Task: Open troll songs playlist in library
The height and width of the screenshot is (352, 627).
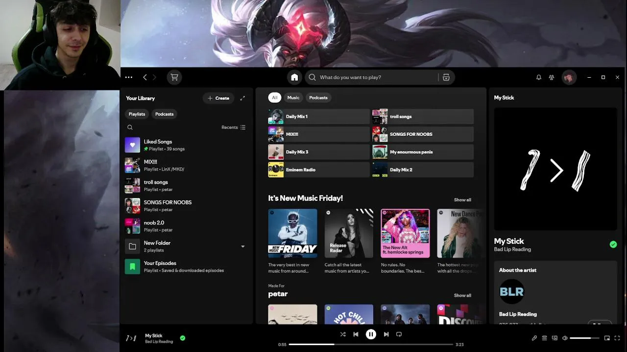Action: coord(186,186)
